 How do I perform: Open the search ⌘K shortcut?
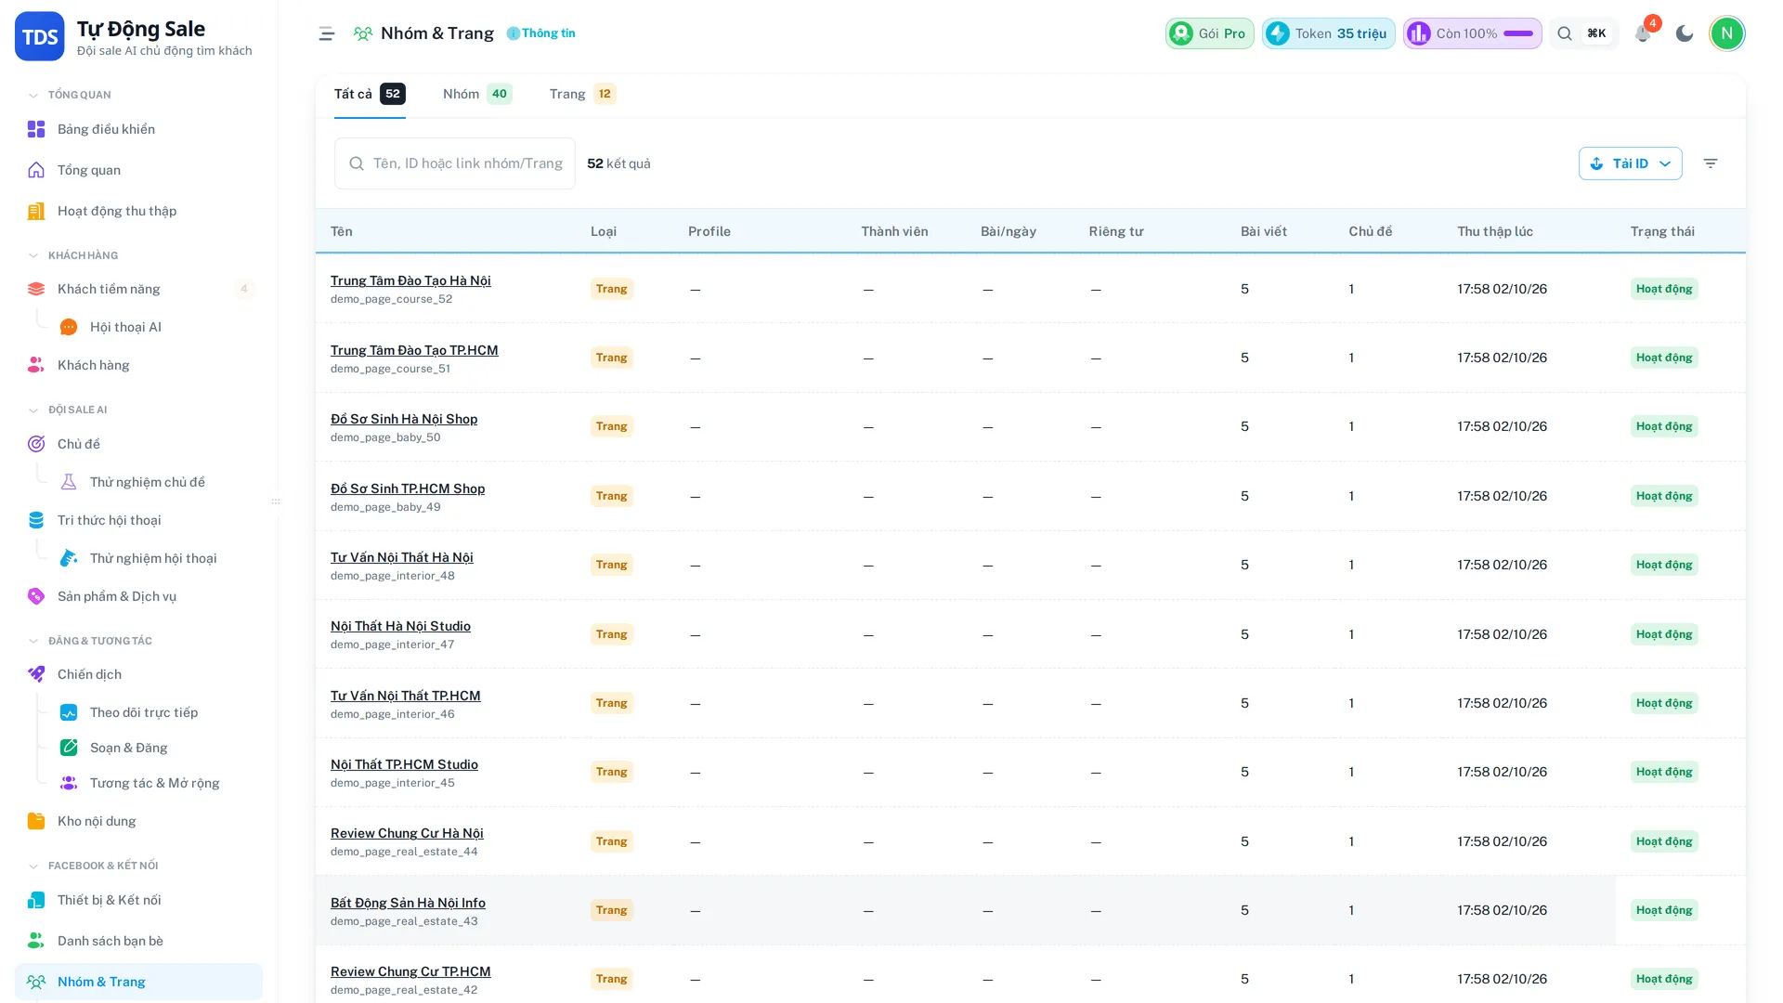coord(1583,33)
